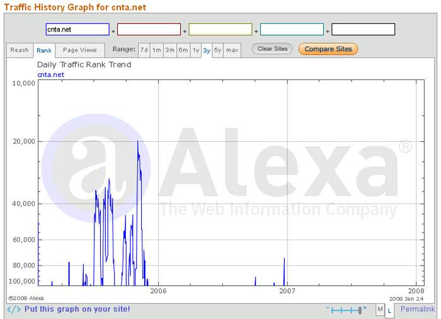The height and width of the screenshot is (319, 441).
Task: Click the 20,000 rank axis label
Action: 24,141
